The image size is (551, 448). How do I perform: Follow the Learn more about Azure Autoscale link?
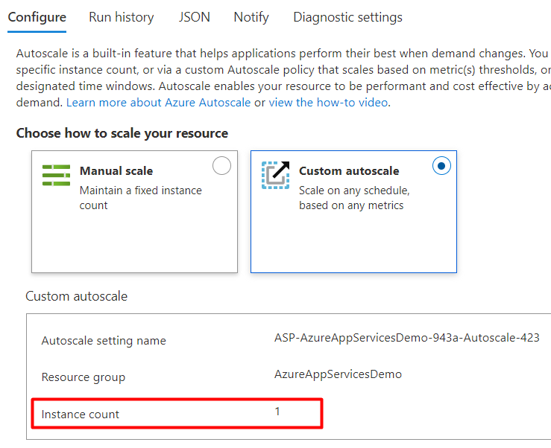[x=158, y=103]
